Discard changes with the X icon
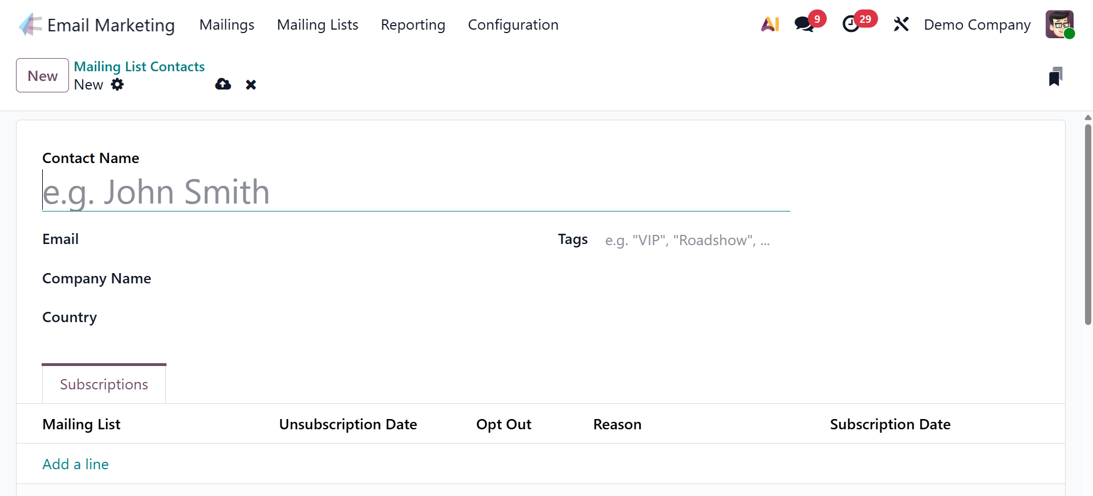The image size is (1093, 496). 251,85
